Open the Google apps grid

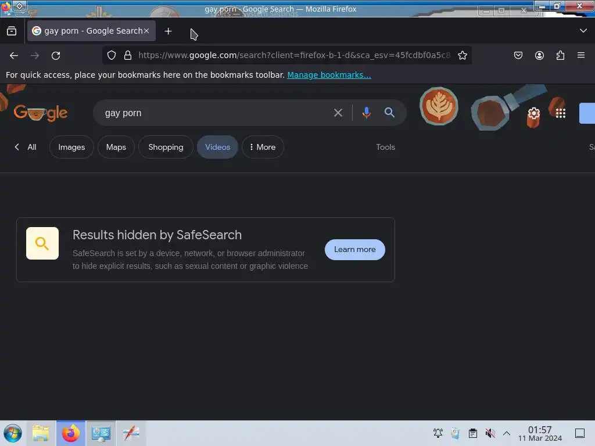click(561, 113)
